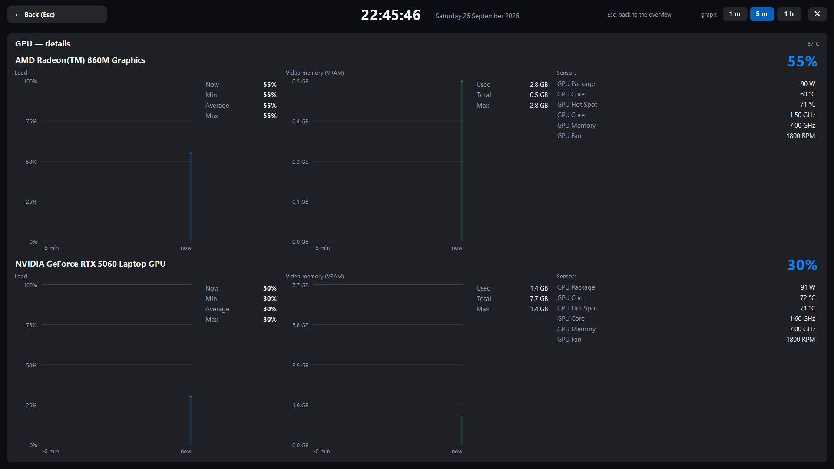The width and height of the screenshot is (834, 469).
Task: Click the large 30% load value
Action: click(x=802, y=265)
